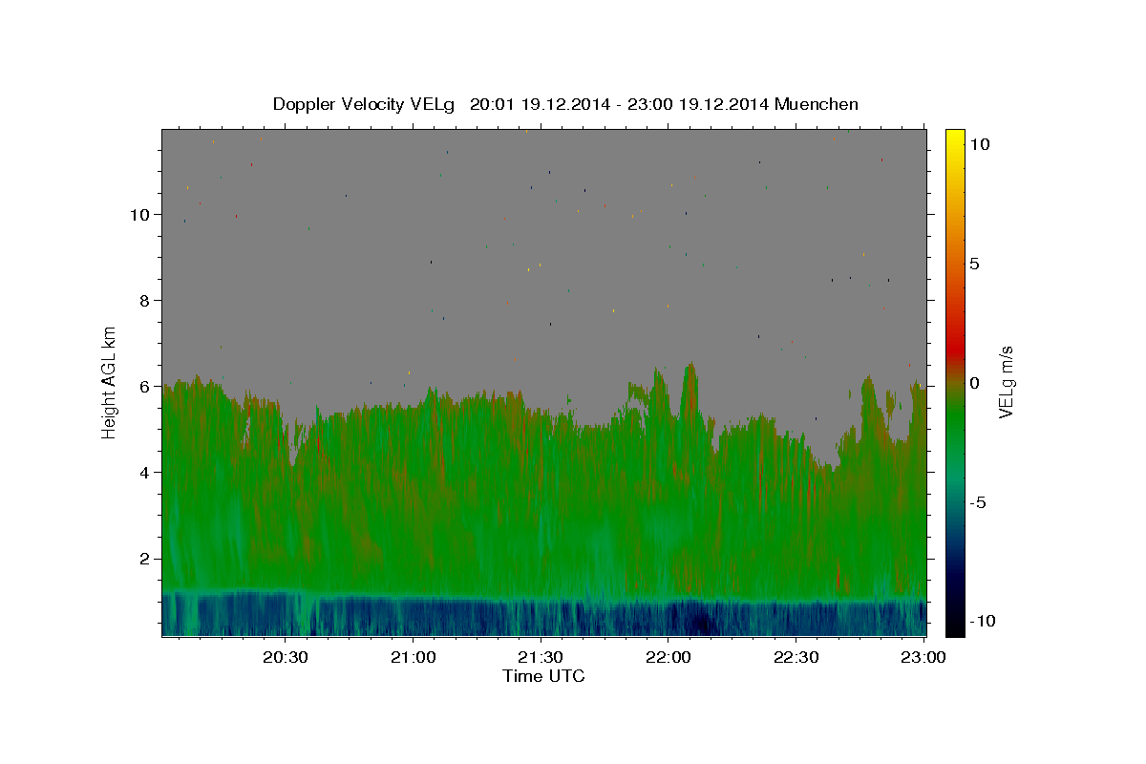Select the 22:30 time tick label

(796, 657)
